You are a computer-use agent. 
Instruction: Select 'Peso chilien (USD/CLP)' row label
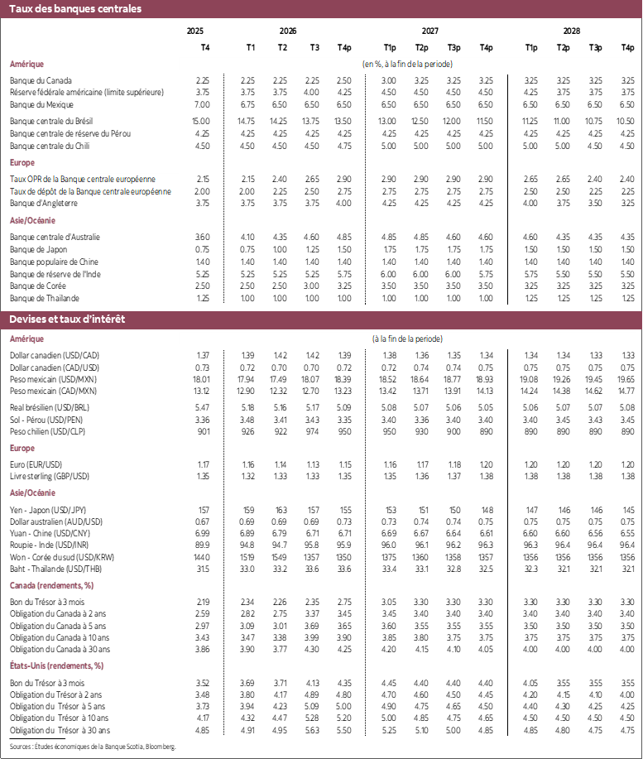tap(47, 432)
